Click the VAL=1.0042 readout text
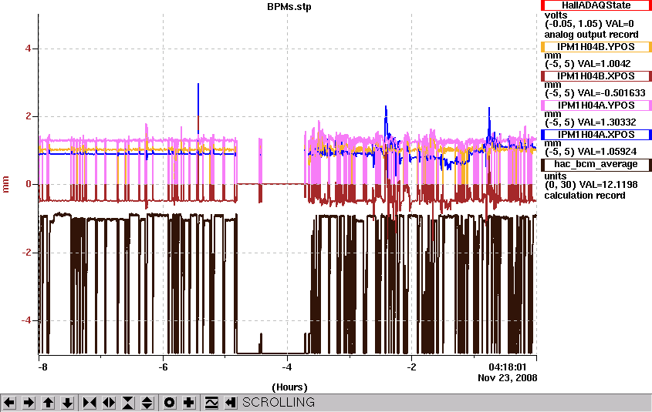The height and width of the screenshot is (412, 652). (605, 64)
